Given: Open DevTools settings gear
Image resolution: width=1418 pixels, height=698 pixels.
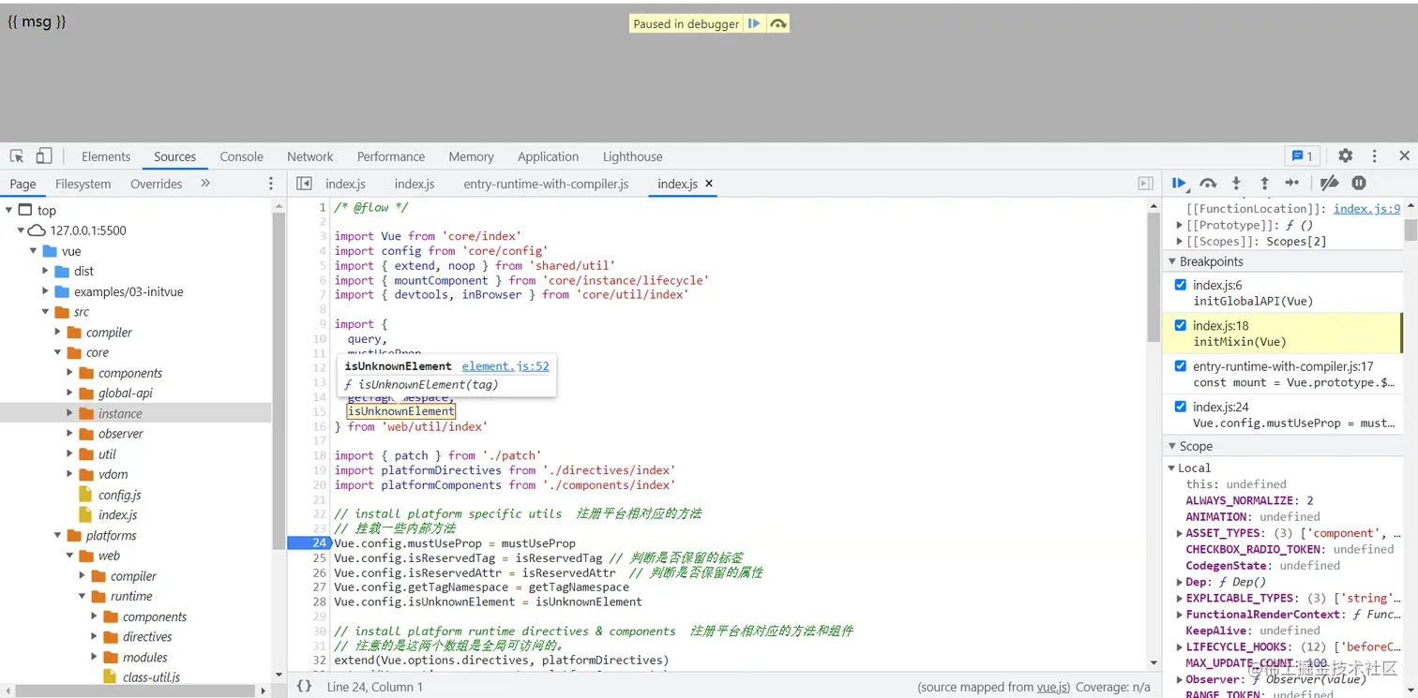Looking at the screenshot, I should coord(1346,156).
